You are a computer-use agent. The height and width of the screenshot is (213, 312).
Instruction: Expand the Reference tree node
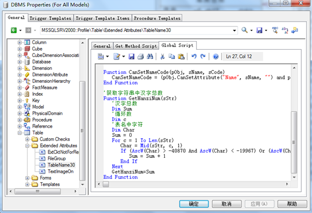(19, 127)
